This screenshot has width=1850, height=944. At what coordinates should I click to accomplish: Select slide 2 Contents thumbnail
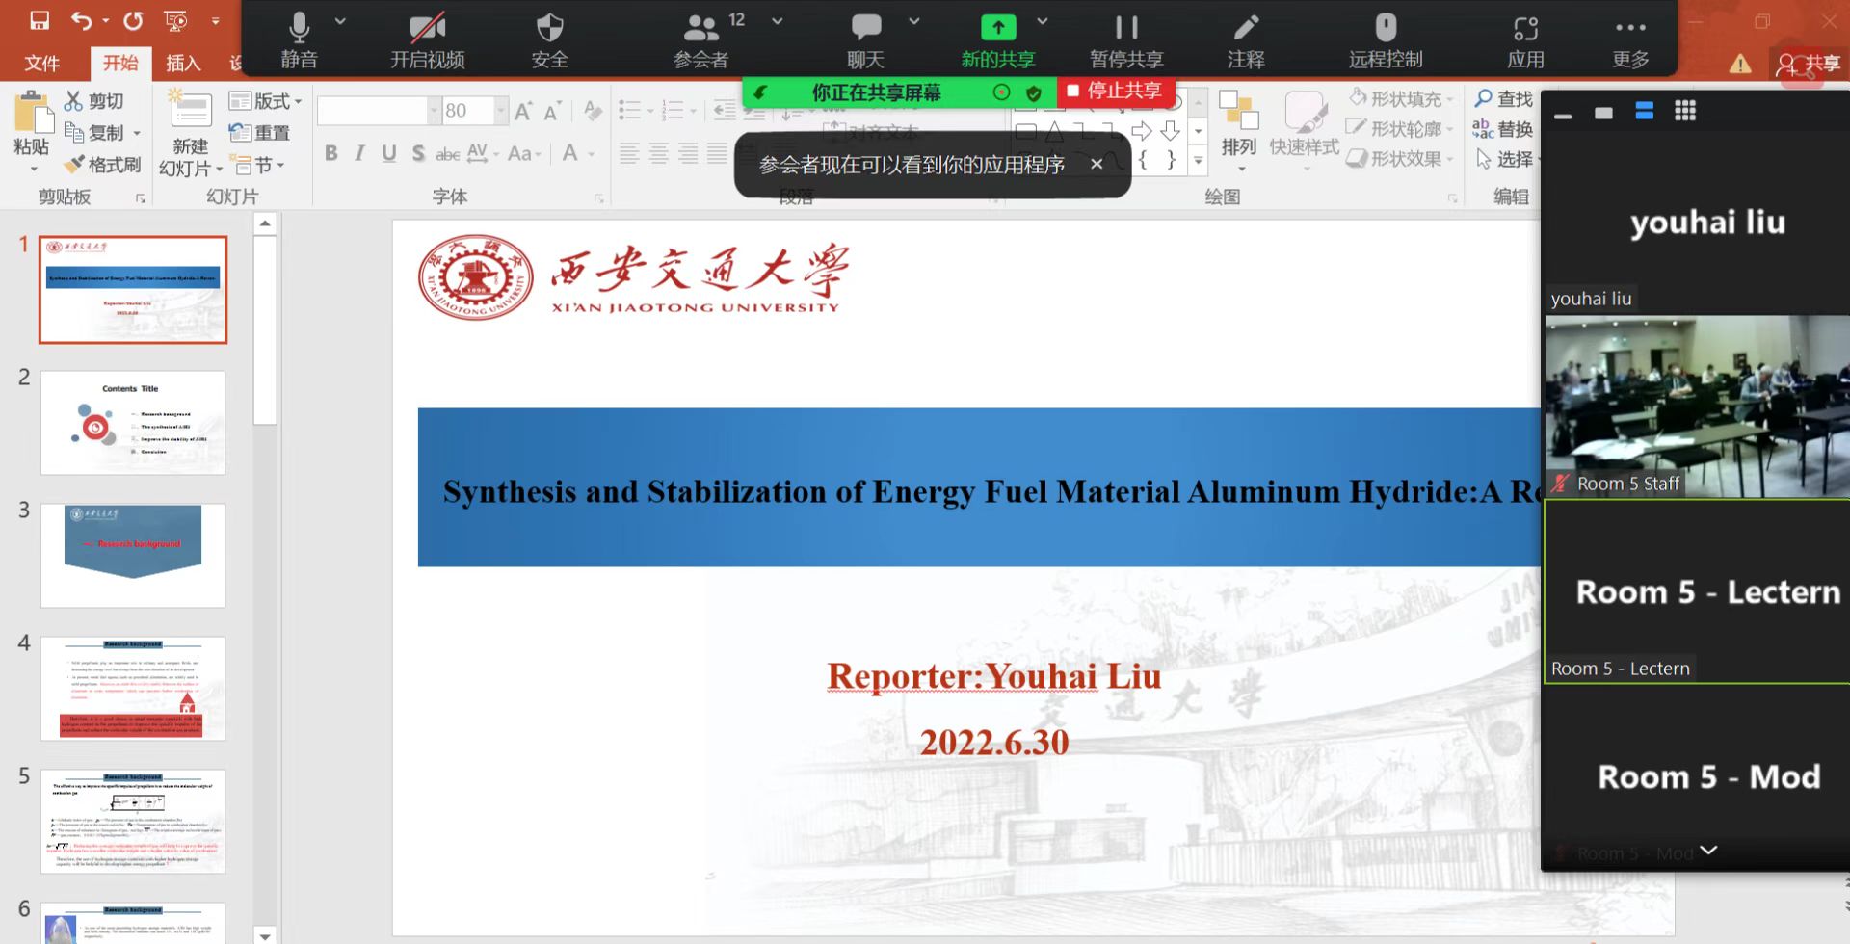tap(133, 423)
